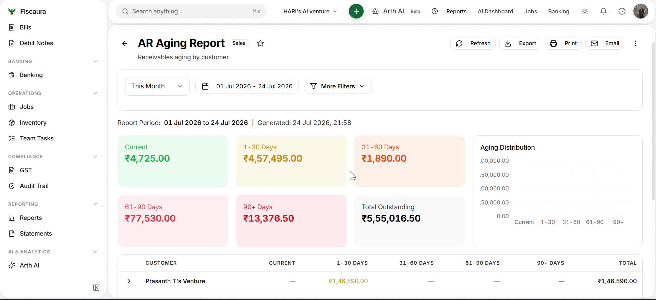Open Ai Dashboard in top navigation
This screenshot has width=656, height=300.
point(495,11)
